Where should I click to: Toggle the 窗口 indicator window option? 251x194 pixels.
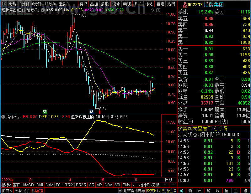coord(17,185)
